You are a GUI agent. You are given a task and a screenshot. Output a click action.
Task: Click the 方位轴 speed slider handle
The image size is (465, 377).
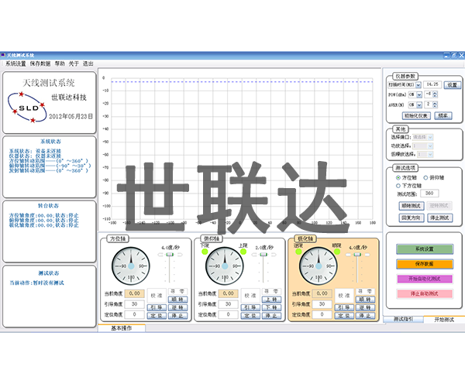[x=170, y=255]
